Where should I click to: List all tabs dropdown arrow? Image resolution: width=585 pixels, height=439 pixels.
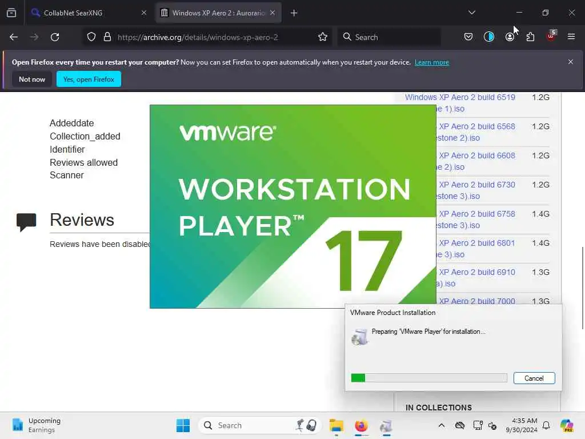(x=472, y=13)
